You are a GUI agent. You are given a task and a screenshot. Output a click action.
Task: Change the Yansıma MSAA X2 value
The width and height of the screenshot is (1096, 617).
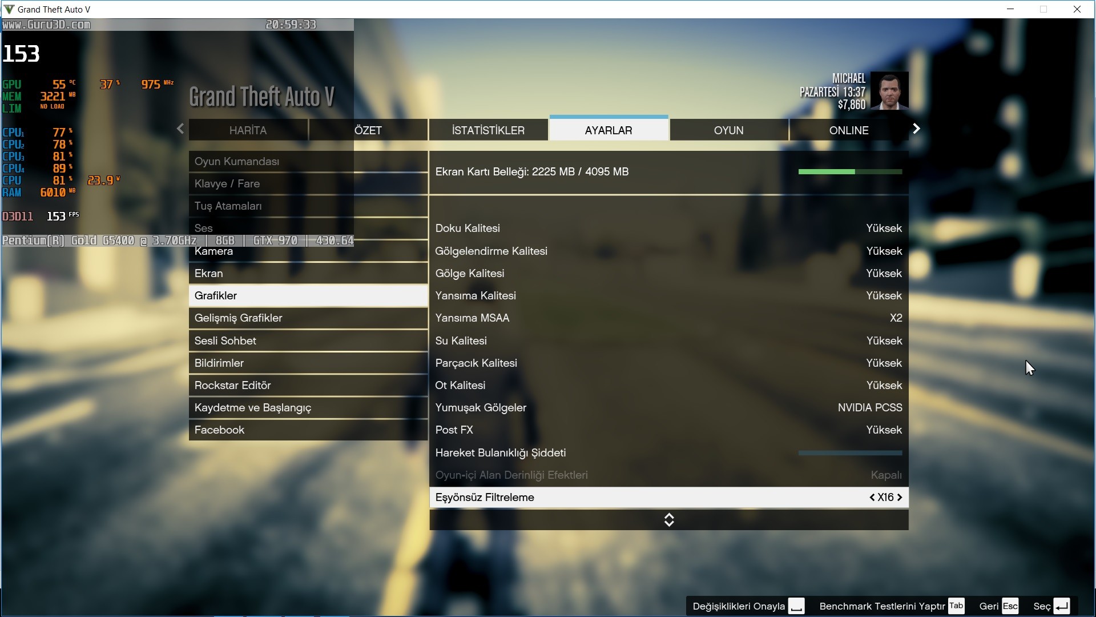click(x=896, y=318)
